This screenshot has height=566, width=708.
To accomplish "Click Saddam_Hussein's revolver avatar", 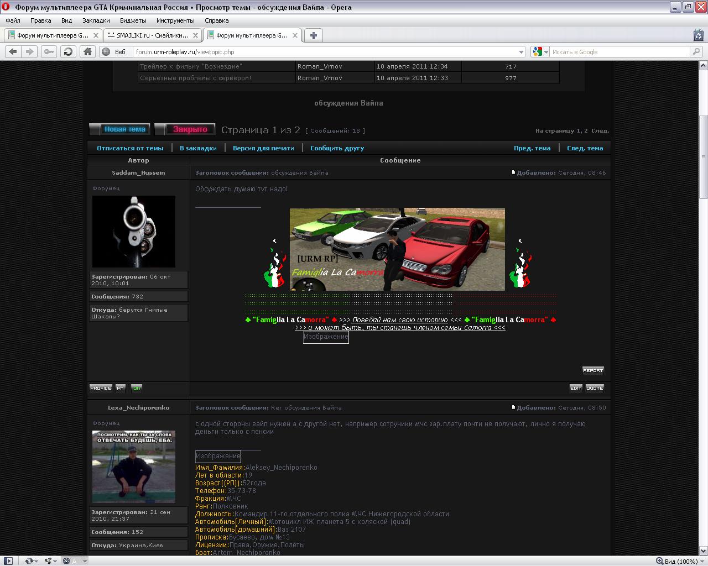I will [134, 232].
